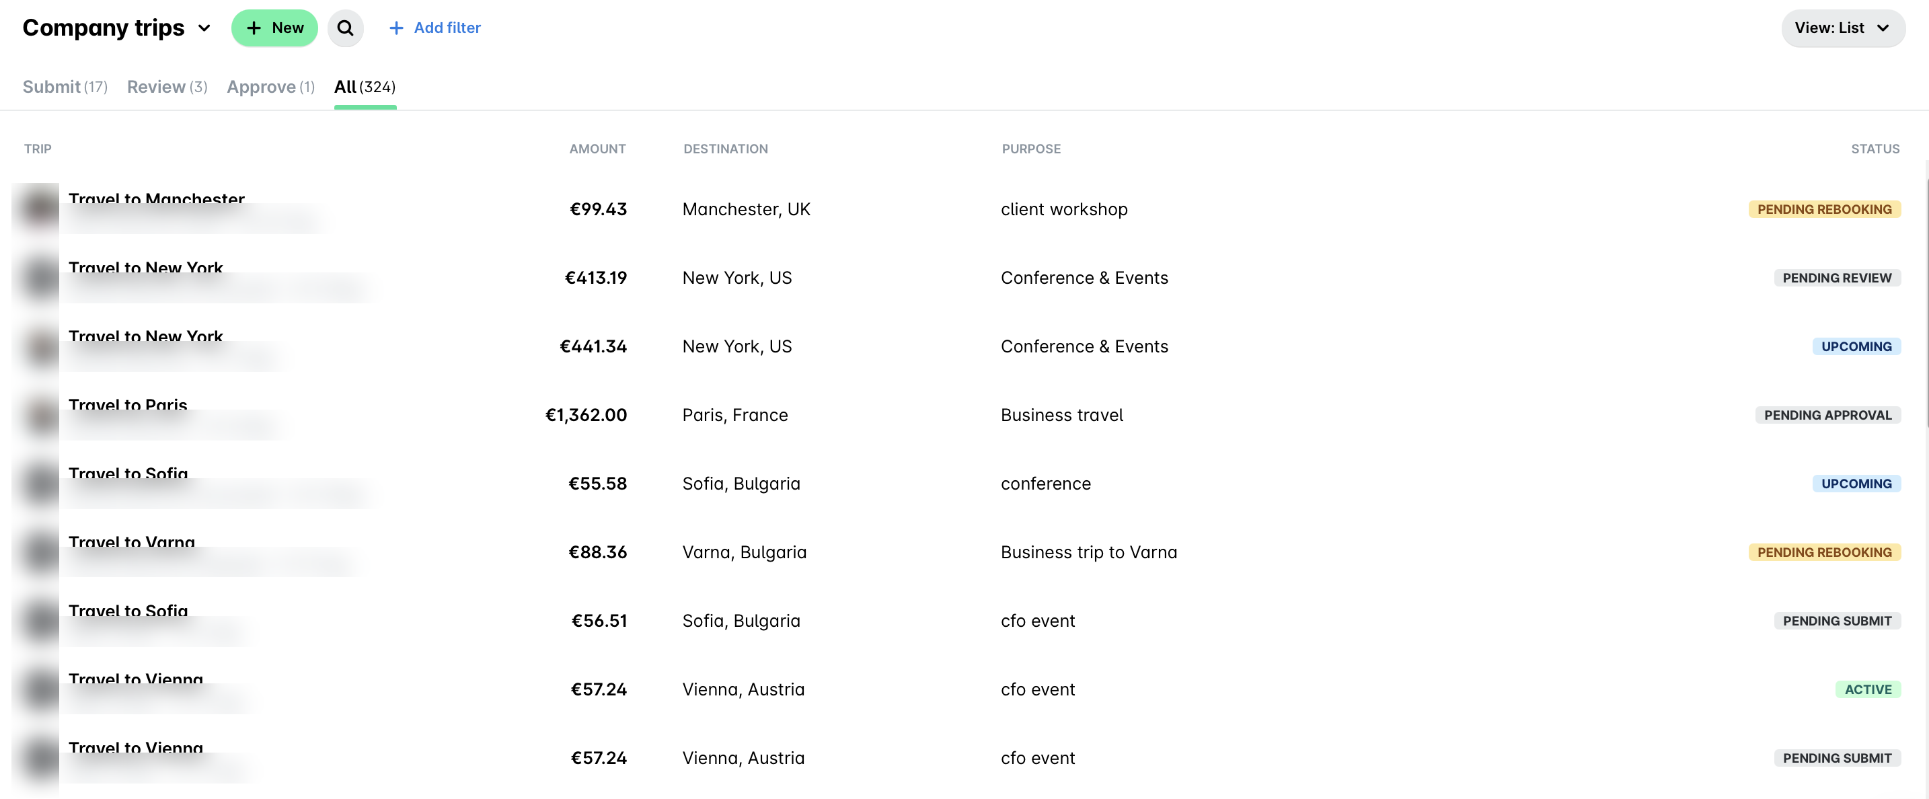Viewport: 1929px width, 799px height.
Task: Click the ACTIVE status badge
Action: (1868, 689)
